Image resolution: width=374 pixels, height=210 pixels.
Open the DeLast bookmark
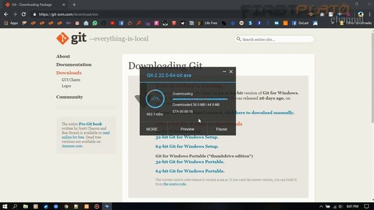tap(300, 23)
